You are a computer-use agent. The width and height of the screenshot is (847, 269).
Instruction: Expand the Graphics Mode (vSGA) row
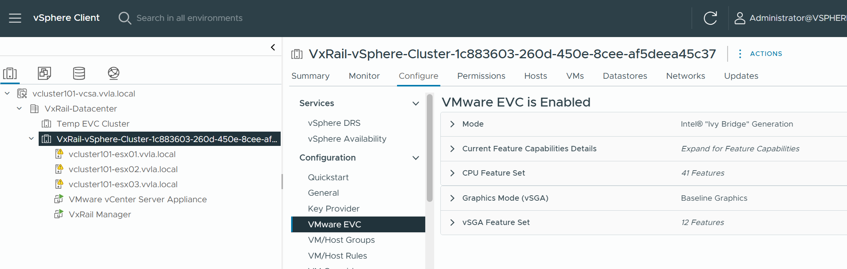452,198
